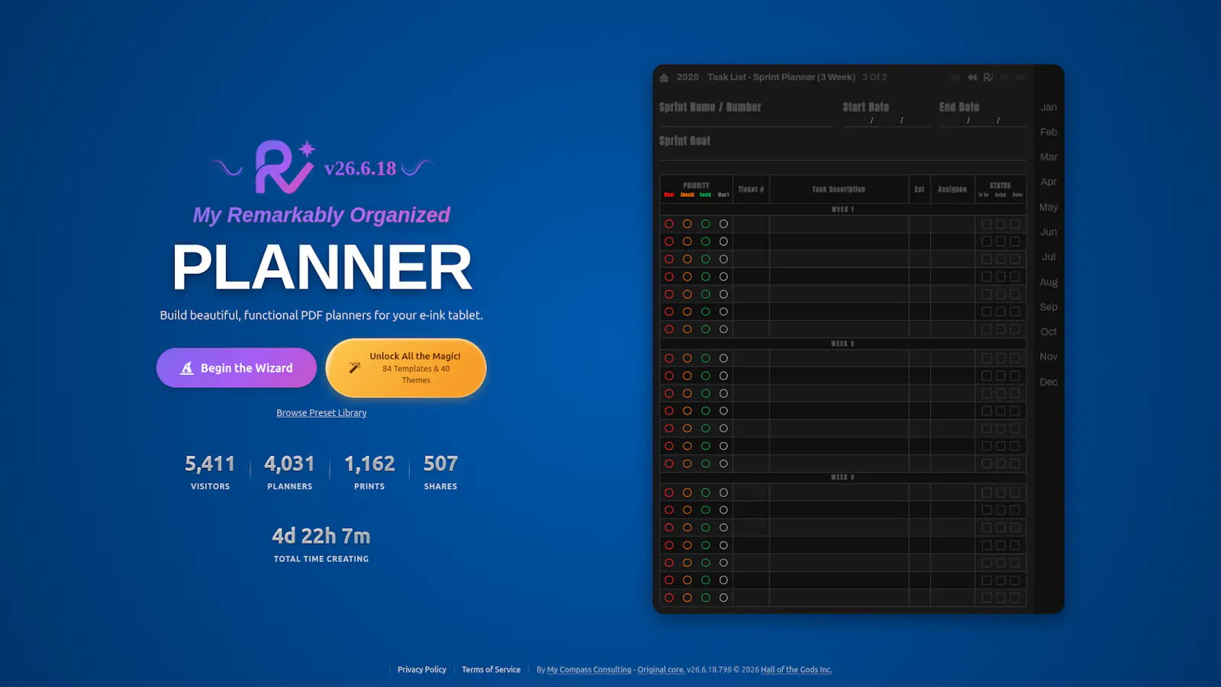Click the large R logo beside version number
This screenshot has width=1221, height=687.
[x=285, y=166]
